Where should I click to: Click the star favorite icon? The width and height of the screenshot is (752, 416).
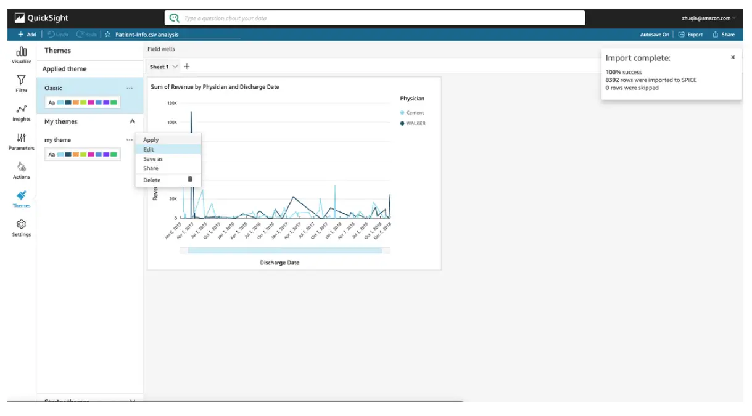(107, 35)
